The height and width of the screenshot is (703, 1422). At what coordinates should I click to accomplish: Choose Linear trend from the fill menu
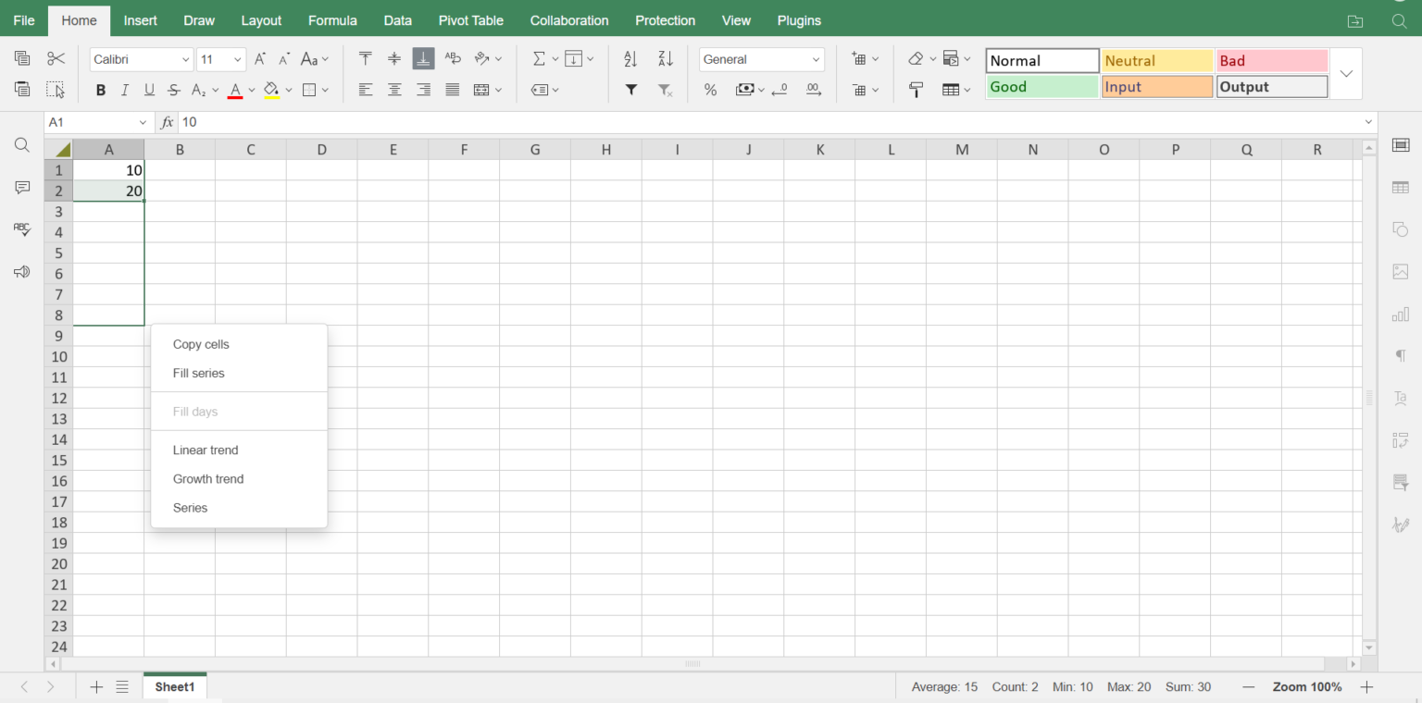tap(205, 450)
